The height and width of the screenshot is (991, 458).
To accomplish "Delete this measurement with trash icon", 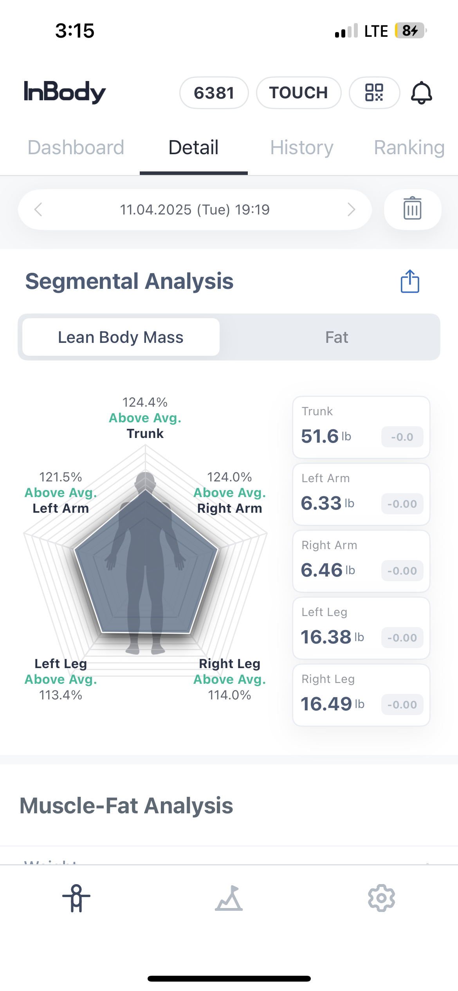I will click(412, 209).
